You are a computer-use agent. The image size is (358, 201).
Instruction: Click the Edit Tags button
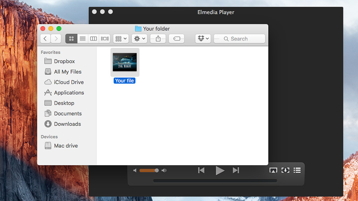(x=176, y=39)
